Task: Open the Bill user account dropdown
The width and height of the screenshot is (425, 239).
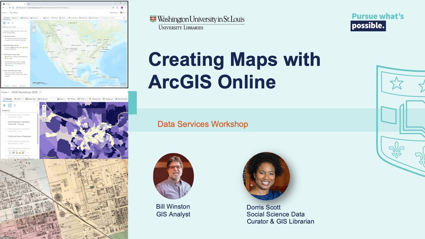Action: (123, 13)
